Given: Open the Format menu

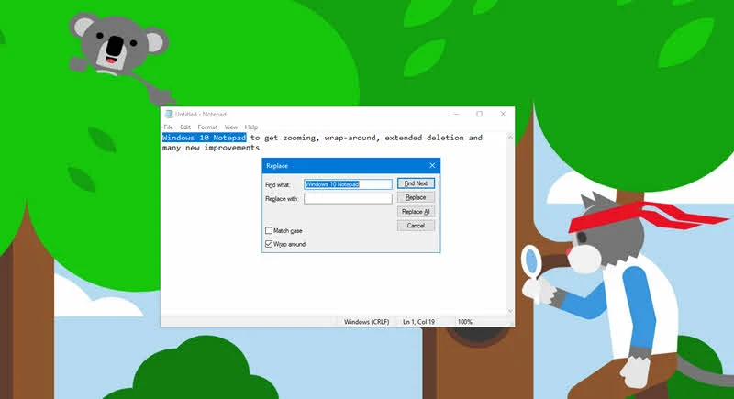Looking at the screenshot, I should [207, 127].
